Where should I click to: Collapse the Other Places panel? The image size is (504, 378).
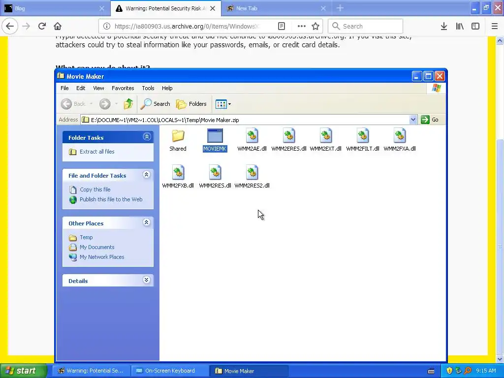pos(147,222)
